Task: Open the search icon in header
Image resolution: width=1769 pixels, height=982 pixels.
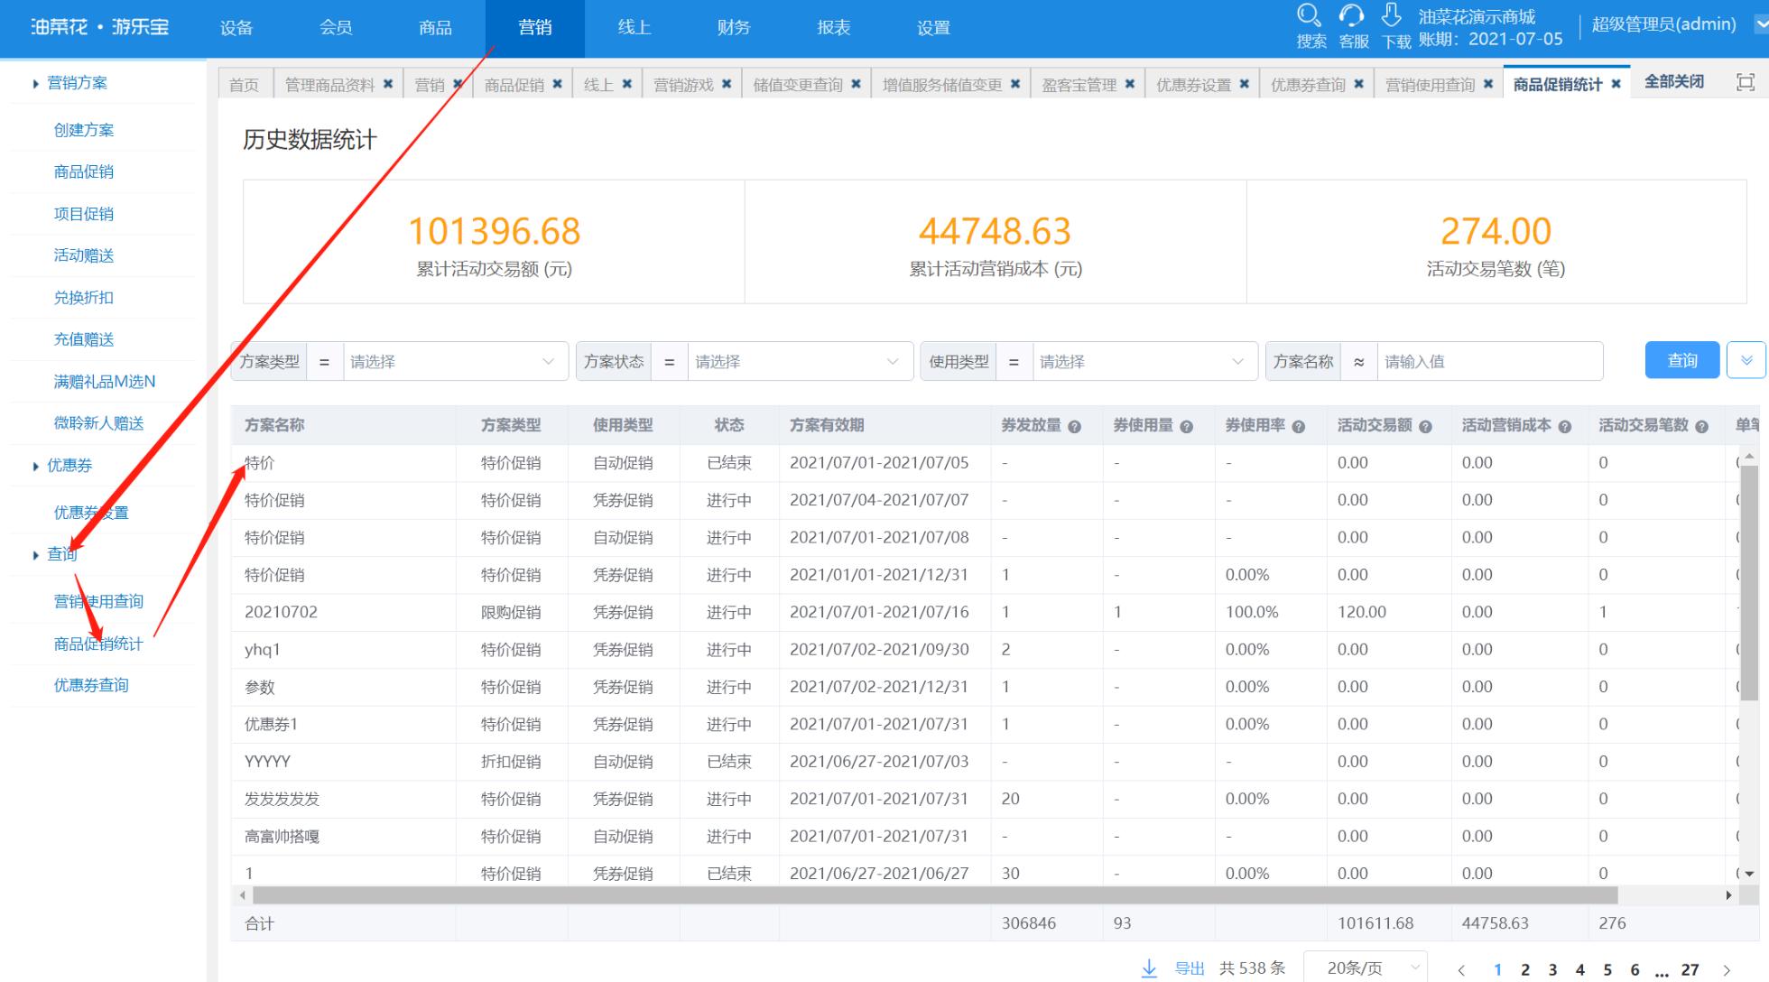Action: [1309, 15]
